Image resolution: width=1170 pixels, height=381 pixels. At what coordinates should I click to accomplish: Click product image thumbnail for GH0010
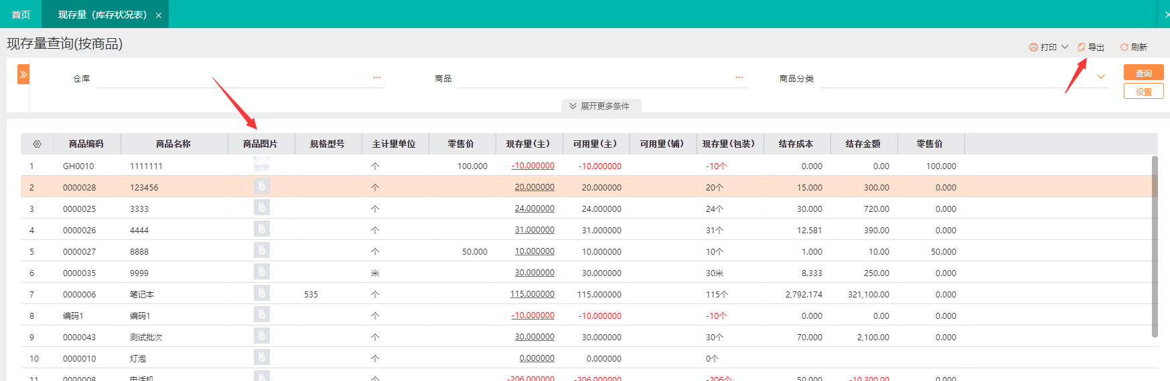pyautogui.click(x=262, y=165)
